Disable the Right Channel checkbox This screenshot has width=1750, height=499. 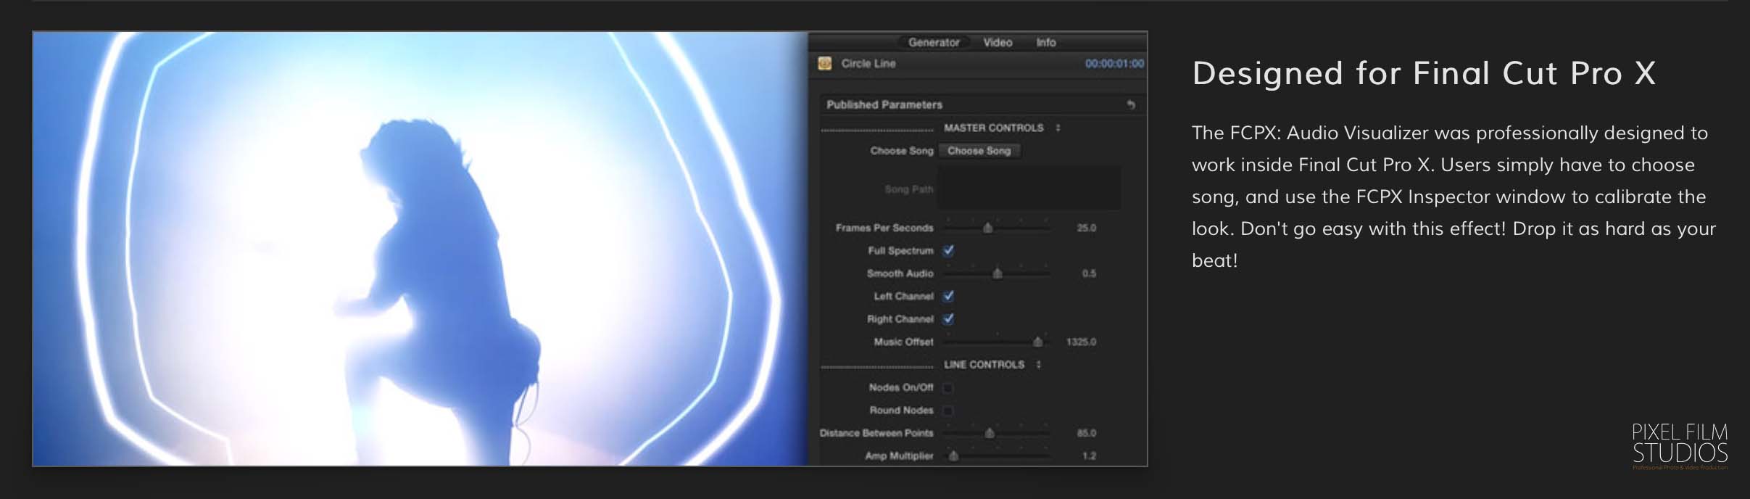(948, 318)
